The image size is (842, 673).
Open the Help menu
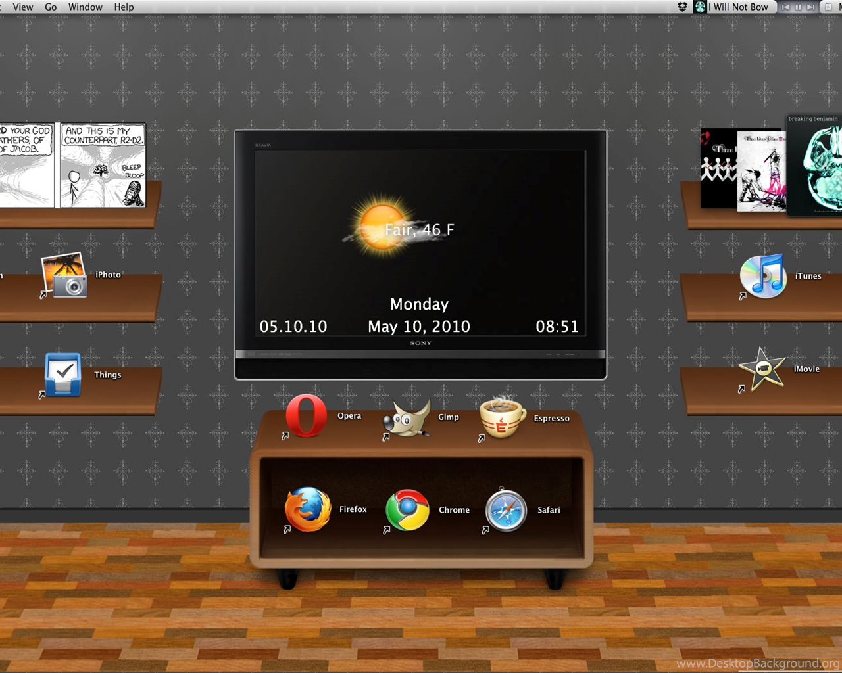click(124, 7)
